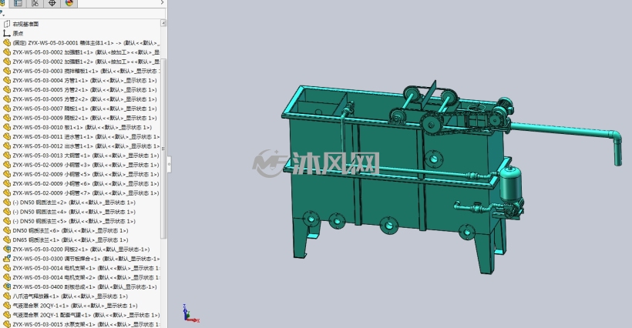Open the DimXpertManager crosshair tab

point(52,3)
